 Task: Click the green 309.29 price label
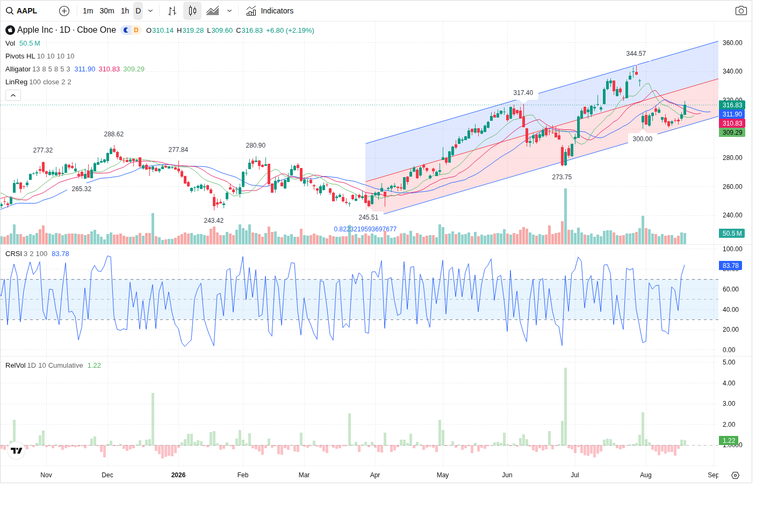pos(732,133)
